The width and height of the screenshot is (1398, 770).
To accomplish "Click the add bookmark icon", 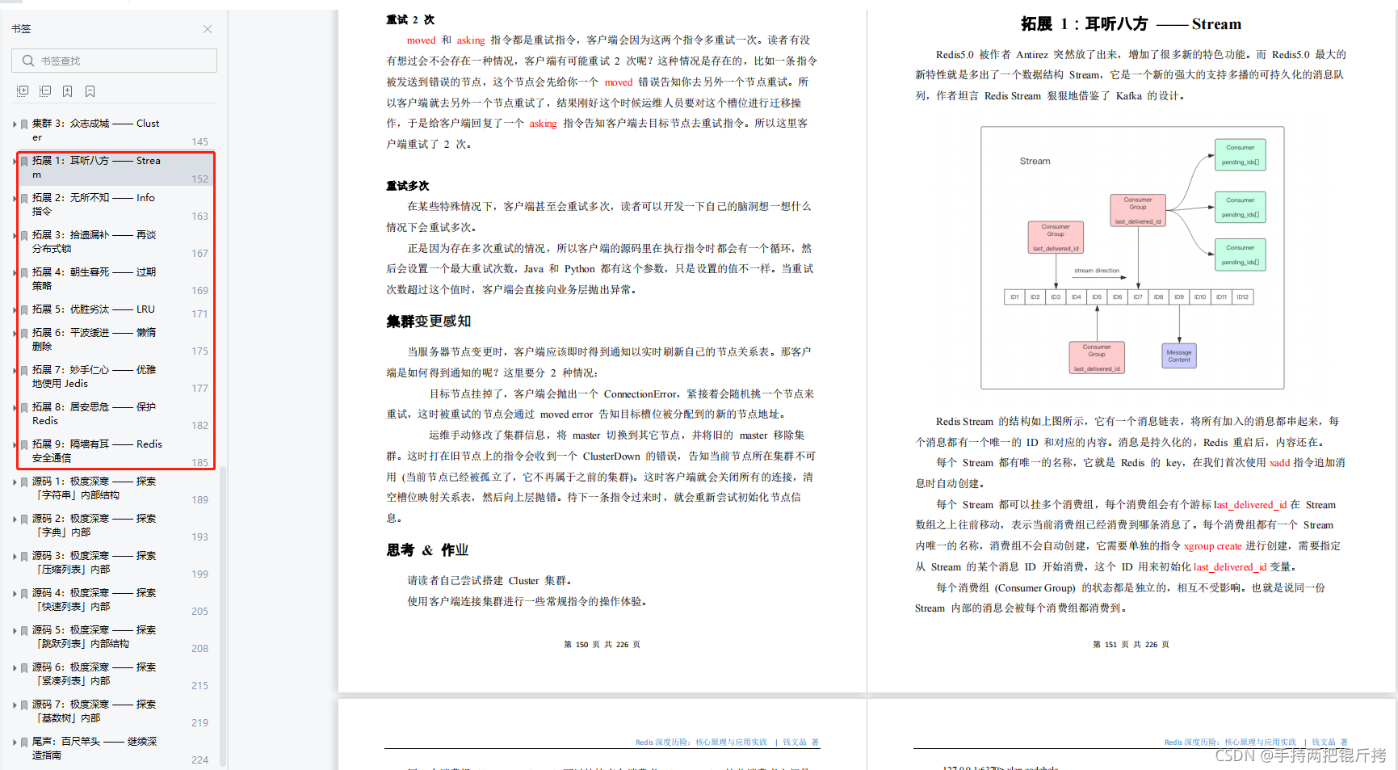I will tap(67, 90).
